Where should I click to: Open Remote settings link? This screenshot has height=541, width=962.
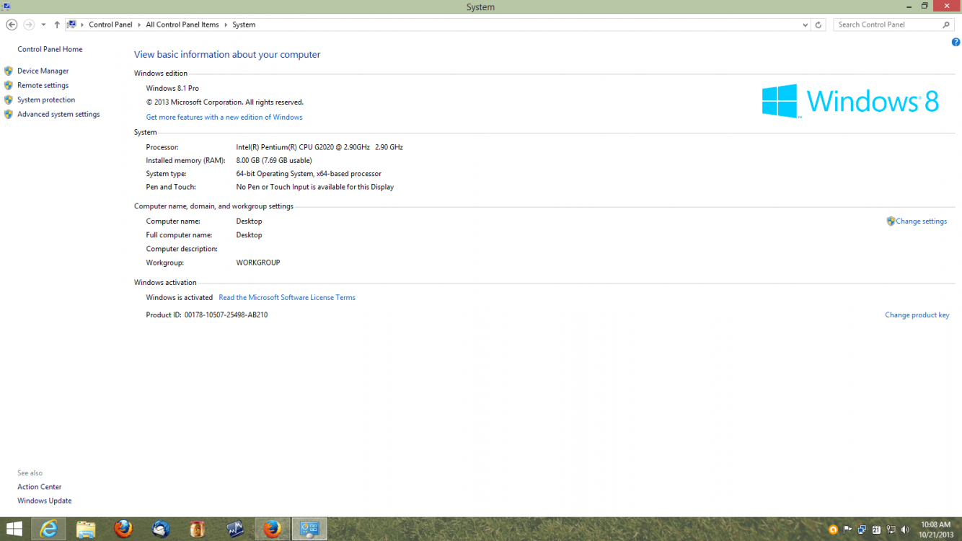pos(43,85)
